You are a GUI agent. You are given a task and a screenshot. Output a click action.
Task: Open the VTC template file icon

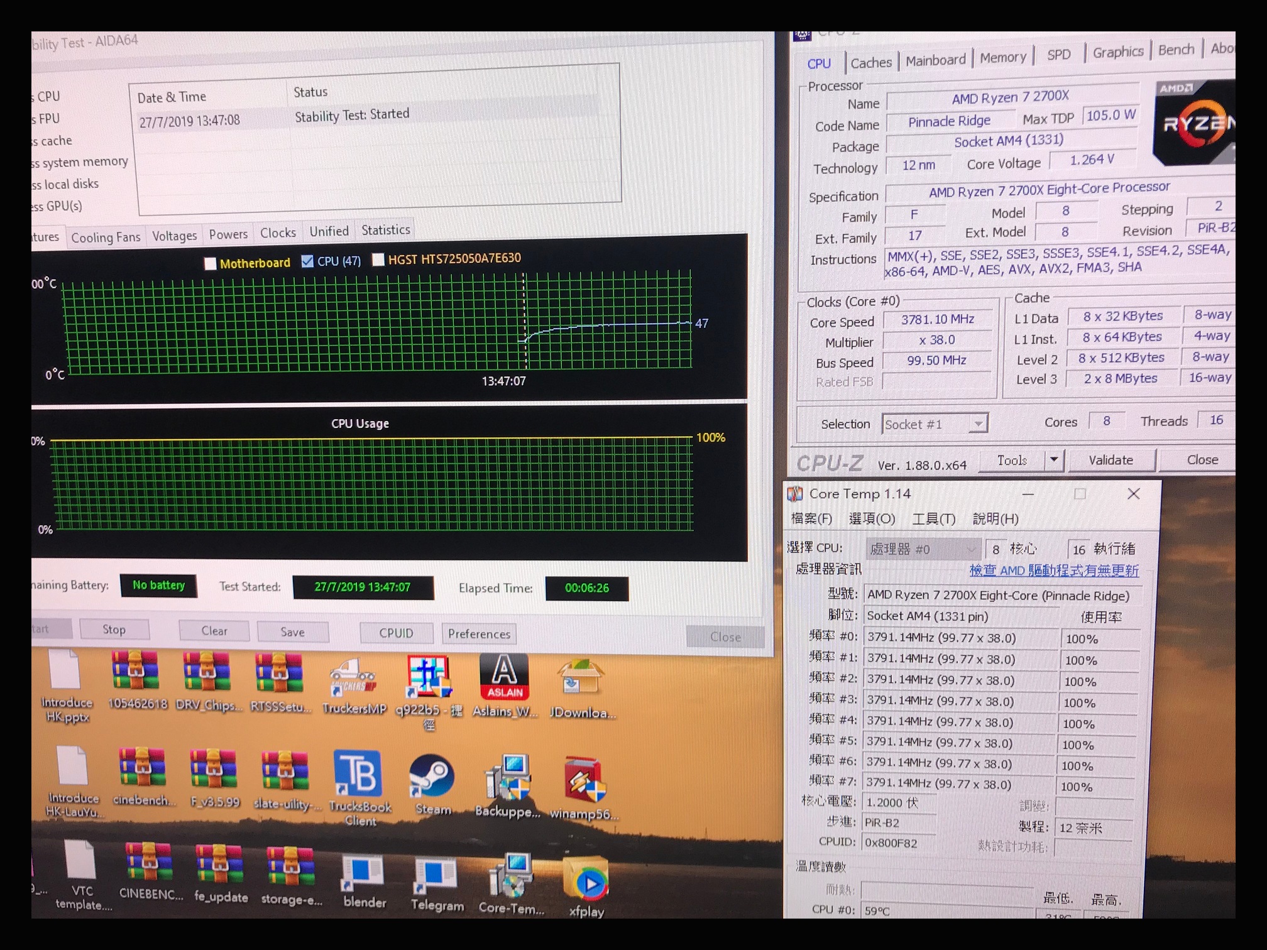(82, 876)
